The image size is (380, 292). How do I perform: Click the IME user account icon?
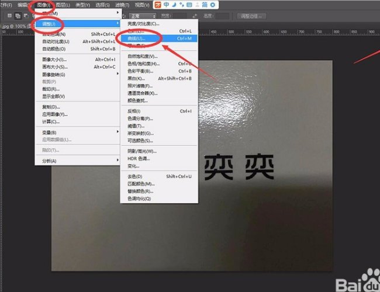197,5
